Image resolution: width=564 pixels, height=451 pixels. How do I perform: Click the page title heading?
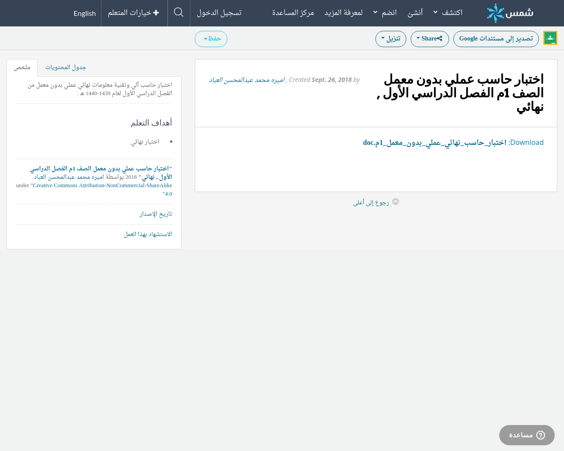460,93
